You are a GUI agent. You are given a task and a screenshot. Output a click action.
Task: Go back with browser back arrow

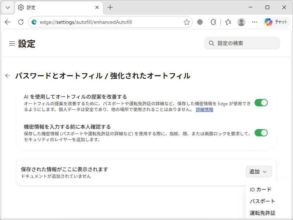[8, 22]
